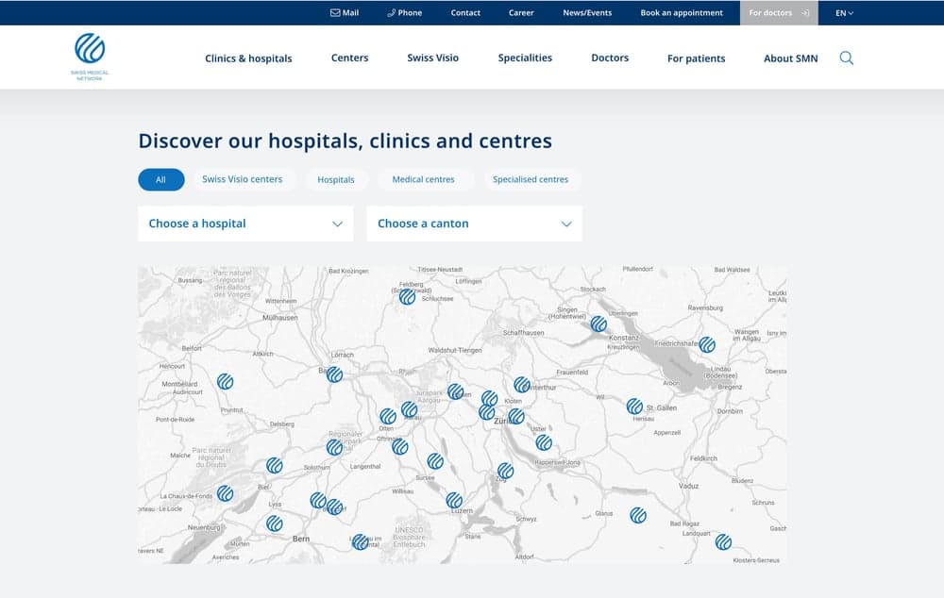Open the search magnifier icon
Image resolution: width=944 pixels, height=598 pixels.
(846, 58)
